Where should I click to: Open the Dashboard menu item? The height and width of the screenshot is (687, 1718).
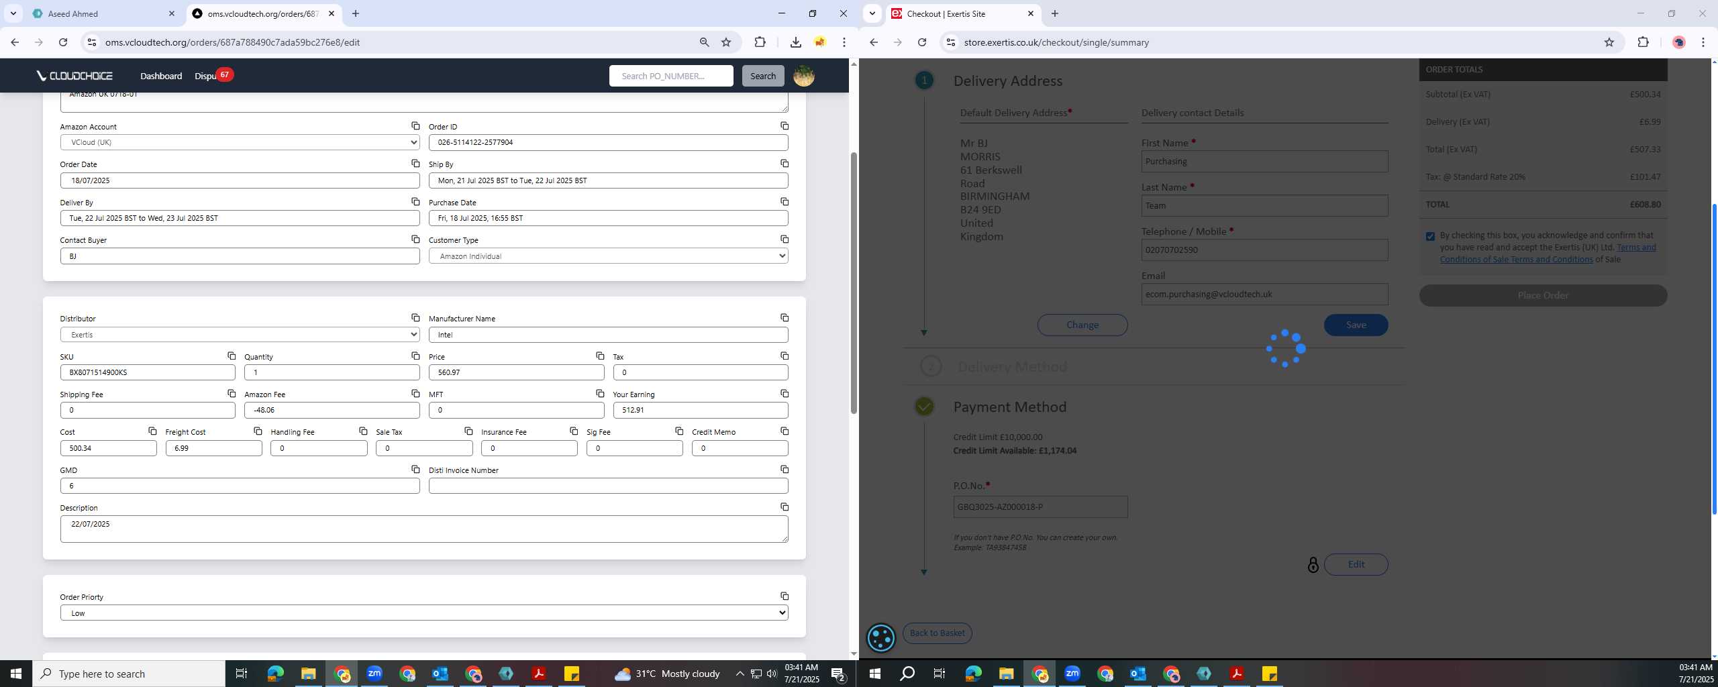tap(161, 76)
